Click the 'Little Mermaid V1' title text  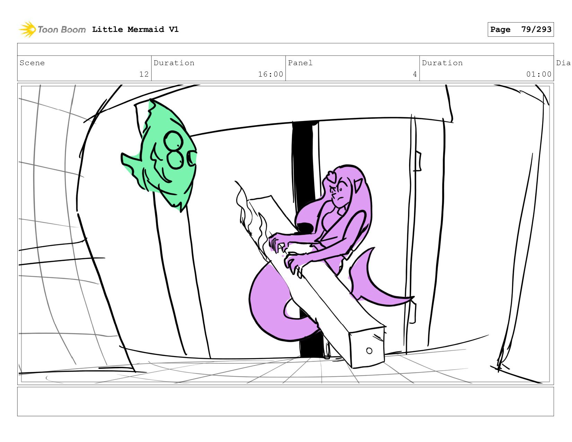tap(135, 29)
